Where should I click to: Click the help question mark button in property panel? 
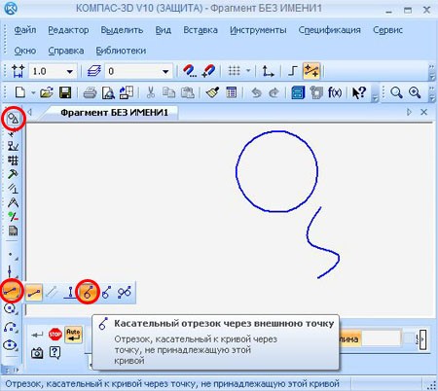coord(55,353)
